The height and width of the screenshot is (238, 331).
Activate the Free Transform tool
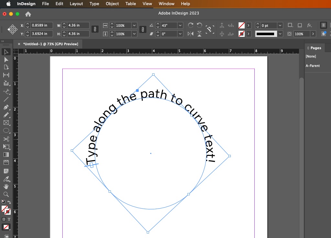click(6, 147)
